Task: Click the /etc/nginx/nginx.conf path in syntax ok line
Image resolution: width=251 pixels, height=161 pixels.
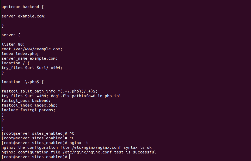Action: [x=96, y=147]
